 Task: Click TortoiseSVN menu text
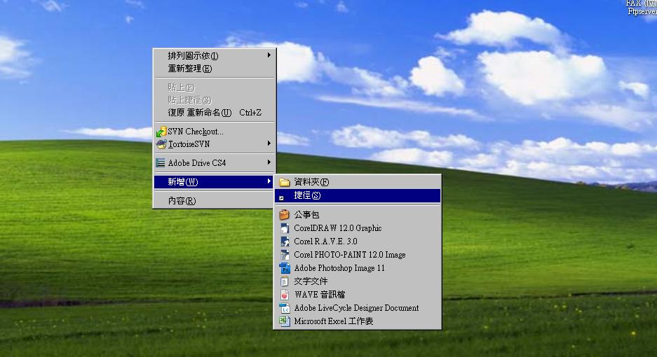pyautogui.click(x=189, y=144)
